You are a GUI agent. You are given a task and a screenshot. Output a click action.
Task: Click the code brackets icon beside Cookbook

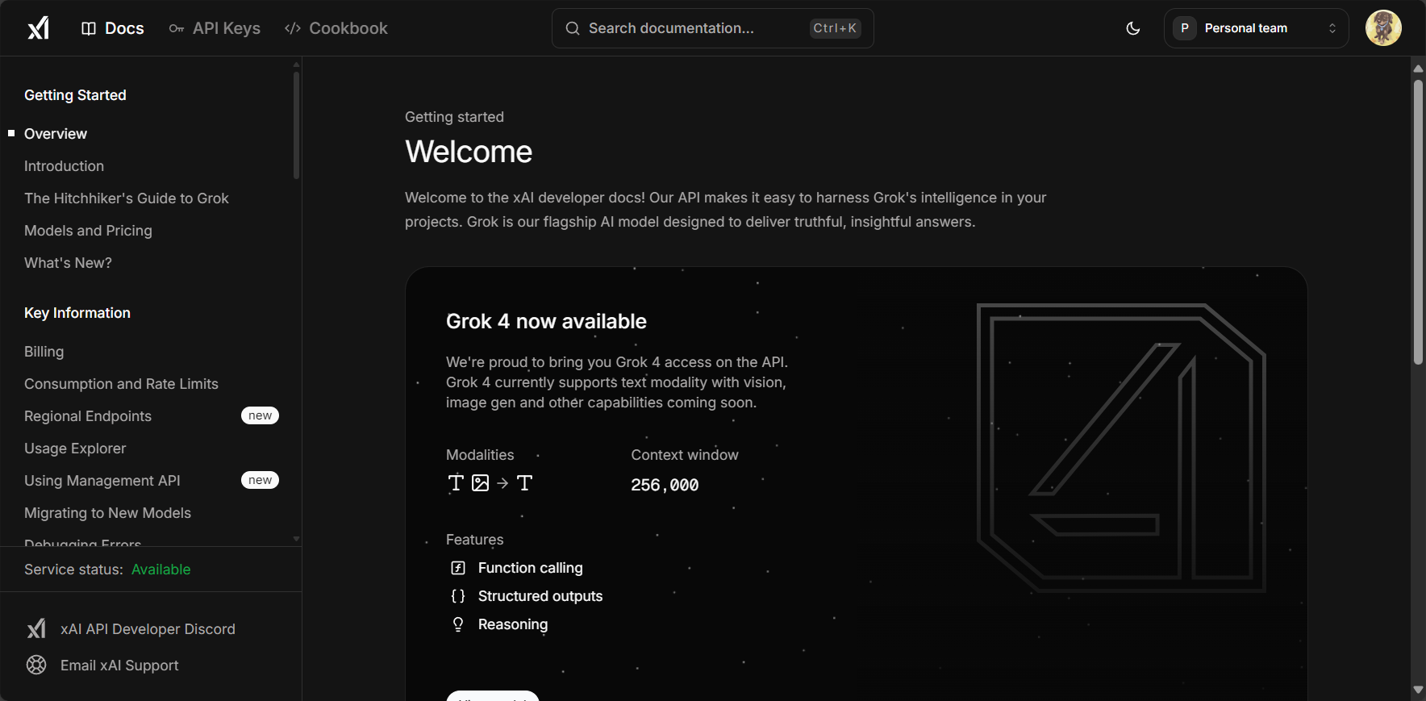point(293,28)
